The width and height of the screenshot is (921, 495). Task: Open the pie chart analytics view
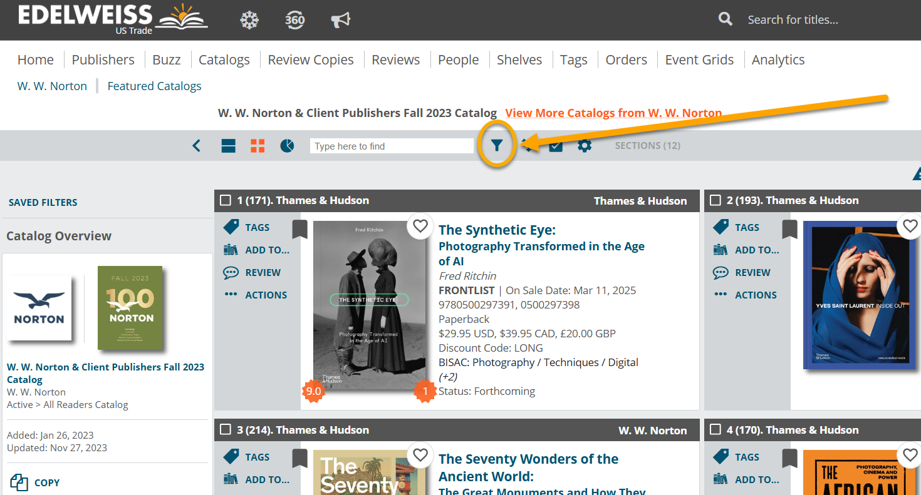click(x=287, y=146)
